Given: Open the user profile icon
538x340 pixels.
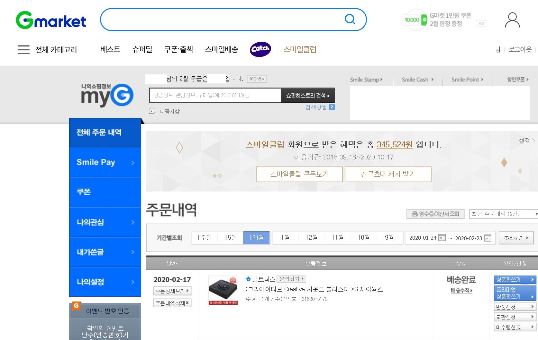Looking at the screenshot, I should 512,20.
